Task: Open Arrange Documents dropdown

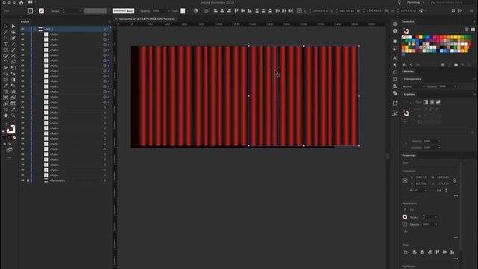Action: coord(31,2)
